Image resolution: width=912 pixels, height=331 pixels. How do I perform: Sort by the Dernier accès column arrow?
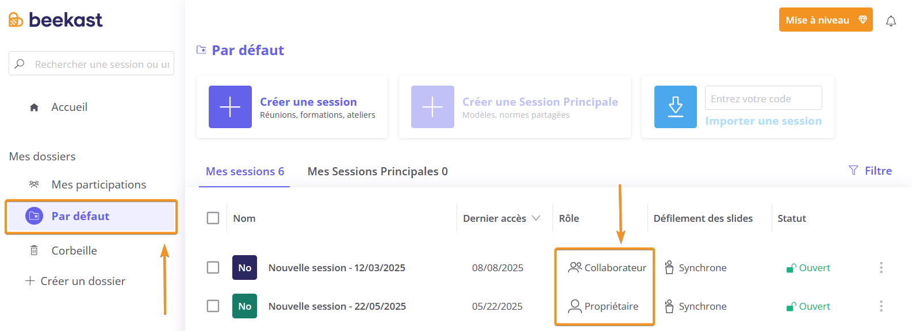[536, 218]
